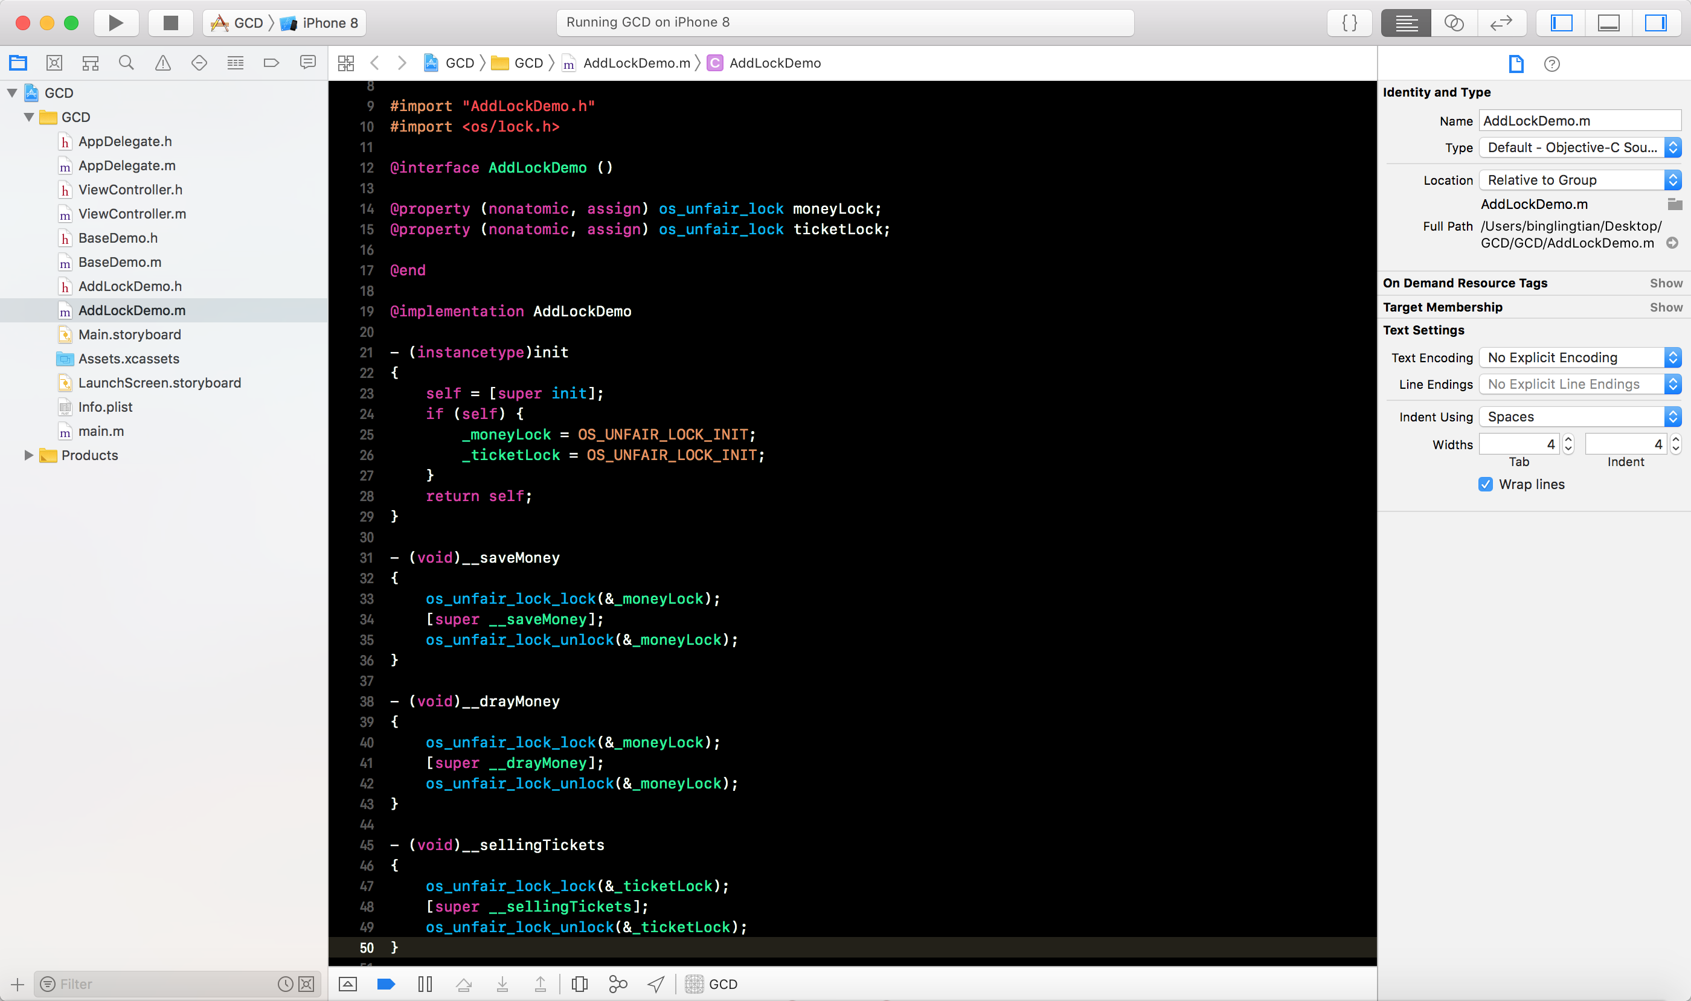Open Main.storyboard
This screenshot has width=1691, height=1001.
point(130,334)
